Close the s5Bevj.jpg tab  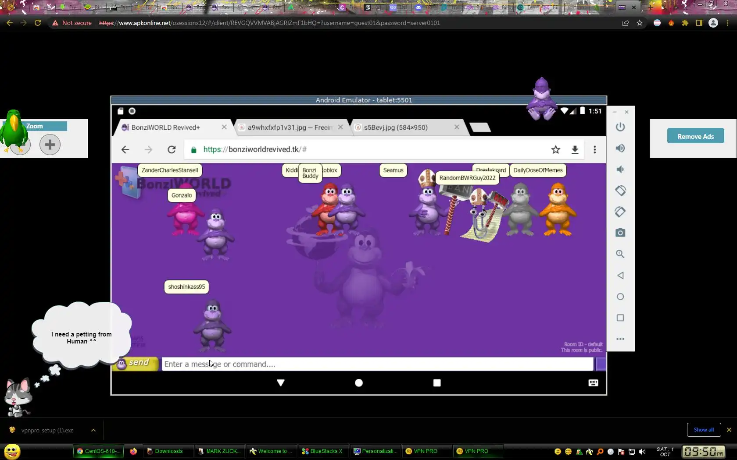[457, 127]
